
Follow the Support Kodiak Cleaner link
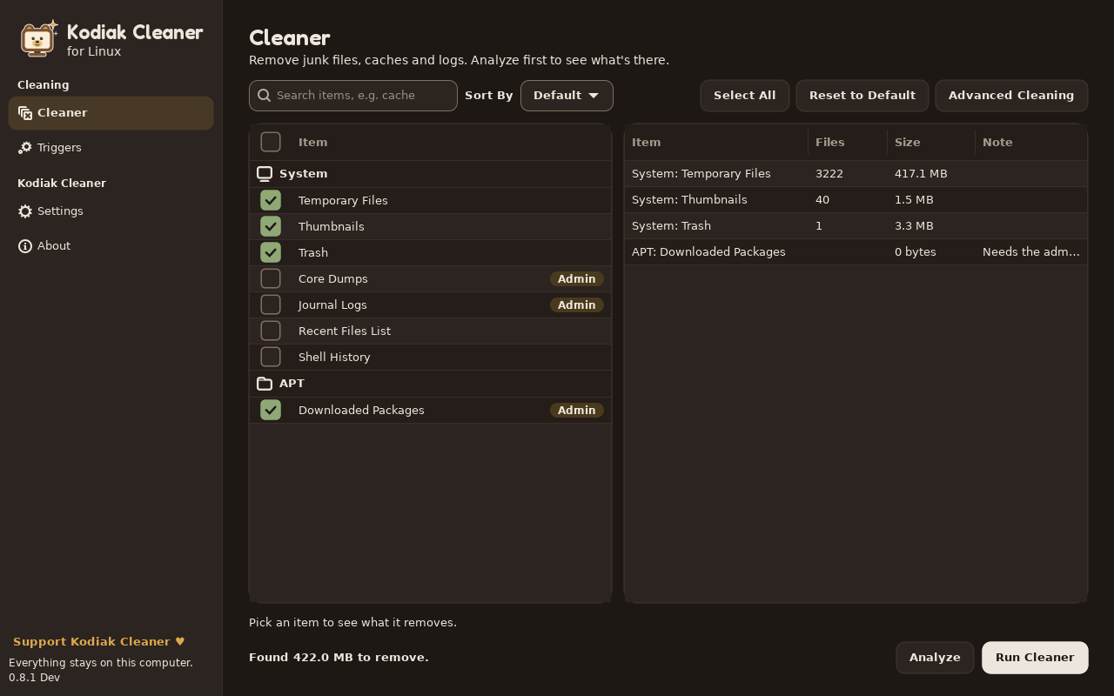(x=99, y=642)
